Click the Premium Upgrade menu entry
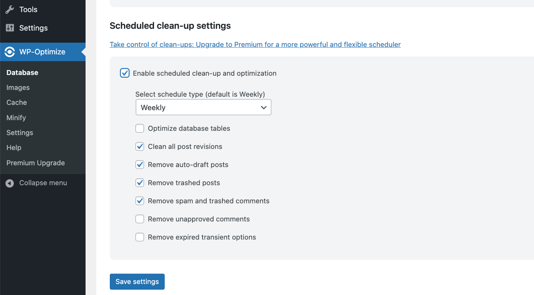Viewport: 534px width, 295px height. [35, 163]
